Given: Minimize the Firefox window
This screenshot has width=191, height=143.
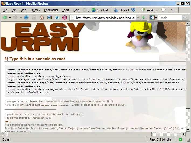Looking at the screenshot, I should pyautogui.click(x=178, y=4).
